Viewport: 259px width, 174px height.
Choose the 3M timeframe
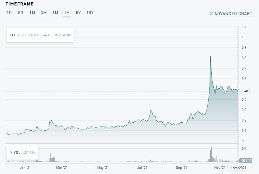(x=44, y=13)
